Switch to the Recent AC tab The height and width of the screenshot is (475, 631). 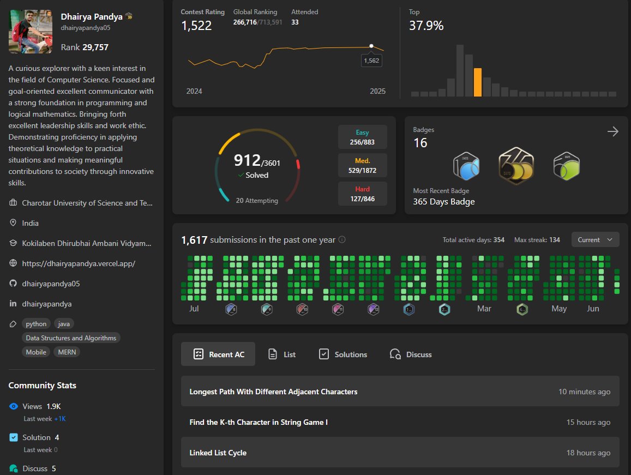(218, 354)
